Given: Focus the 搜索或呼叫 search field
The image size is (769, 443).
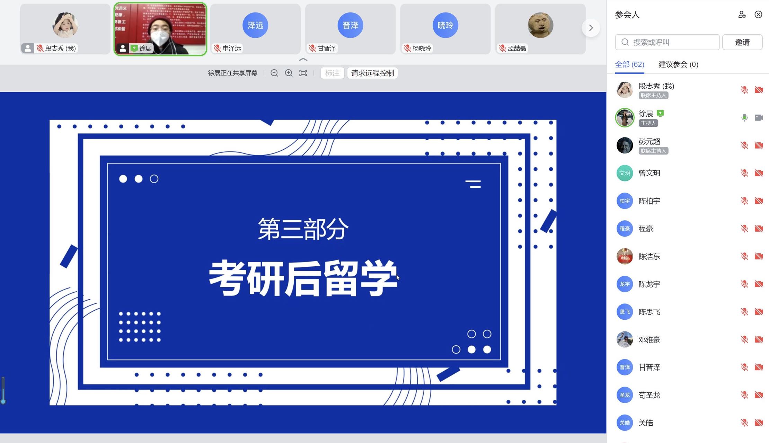Looking at the screenshot, I should tap(667, 42).
